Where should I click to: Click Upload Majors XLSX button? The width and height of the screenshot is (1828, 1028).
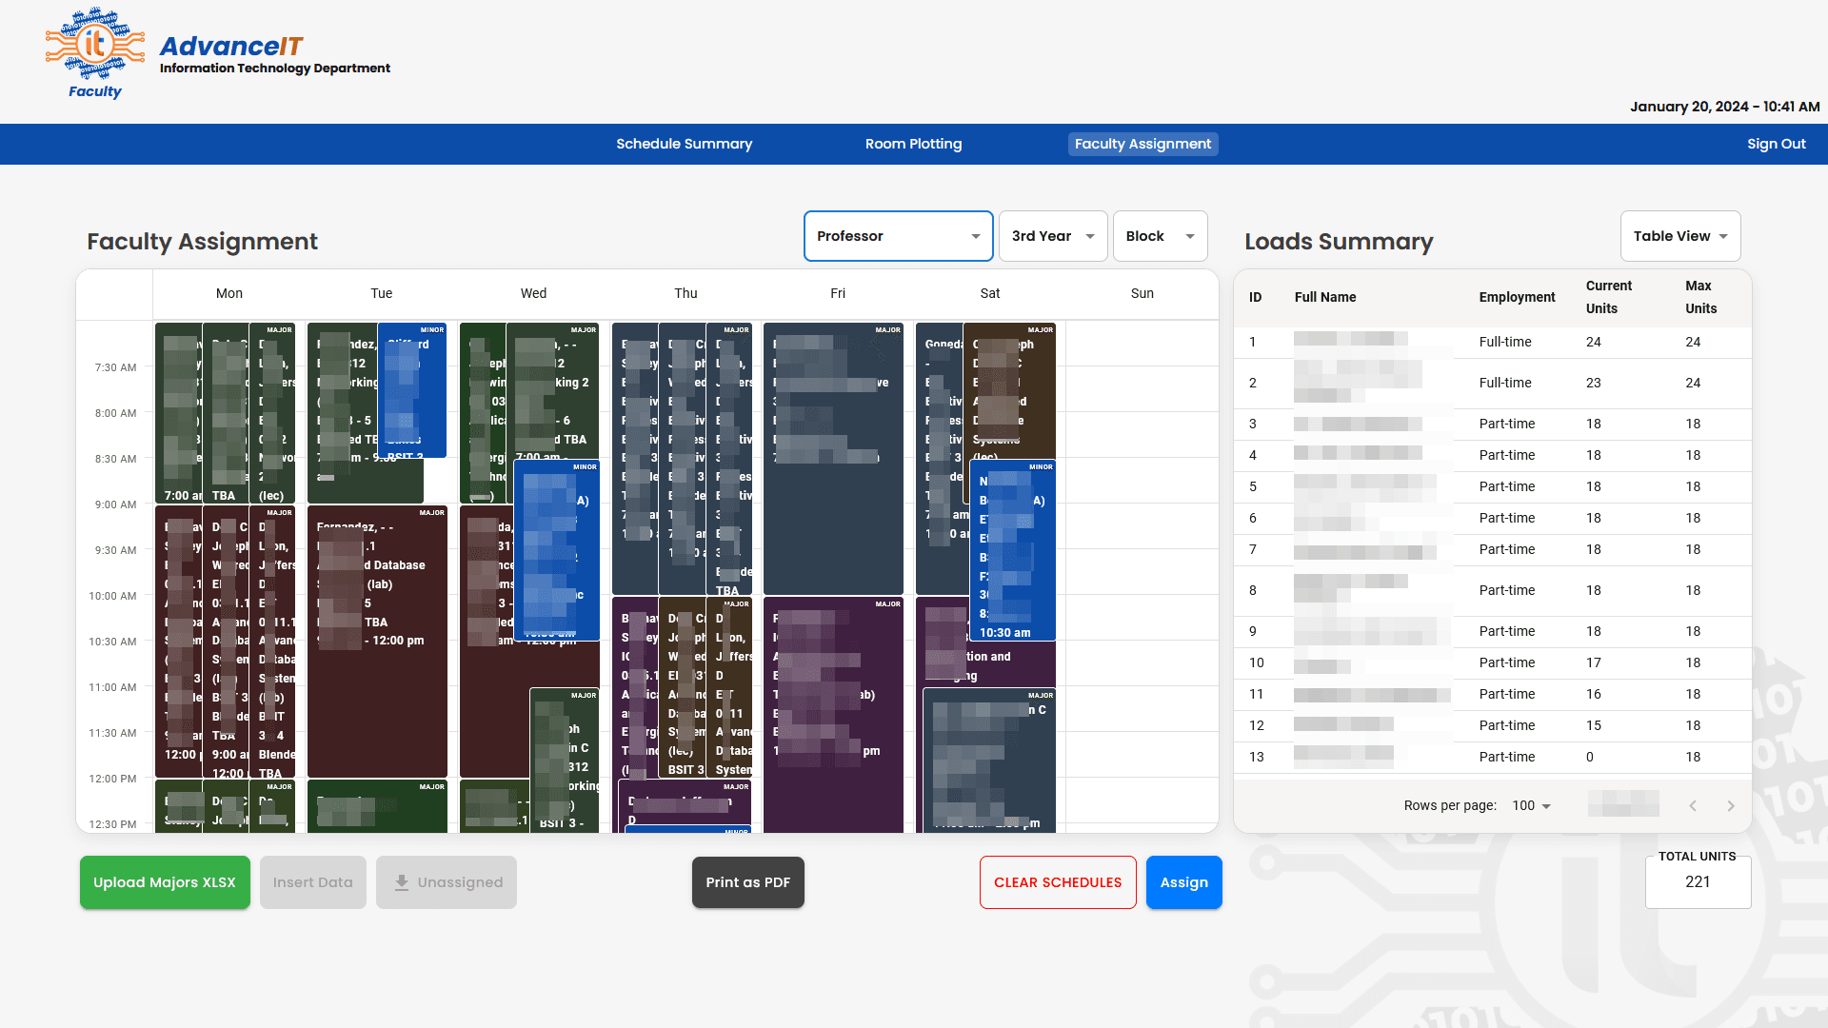click(x=165, y=882)
